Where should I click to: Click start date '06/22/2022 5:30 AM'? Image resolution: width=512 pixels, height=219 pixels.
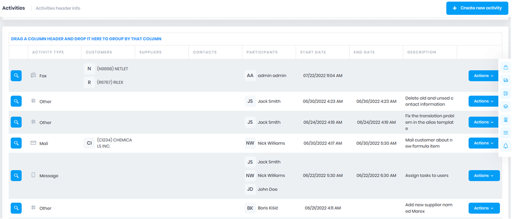323,176
